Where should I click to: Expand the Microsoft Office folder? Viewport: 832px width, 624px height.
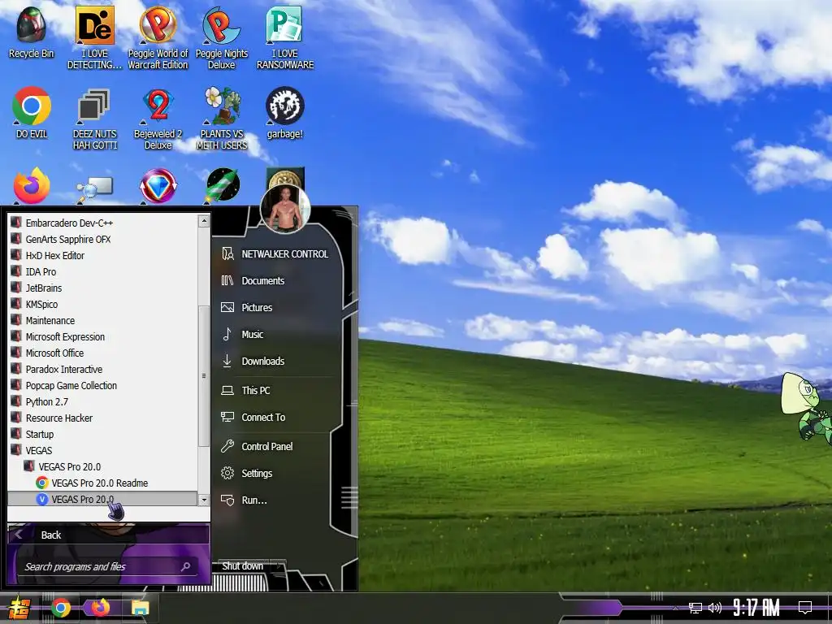coord(102,353)
